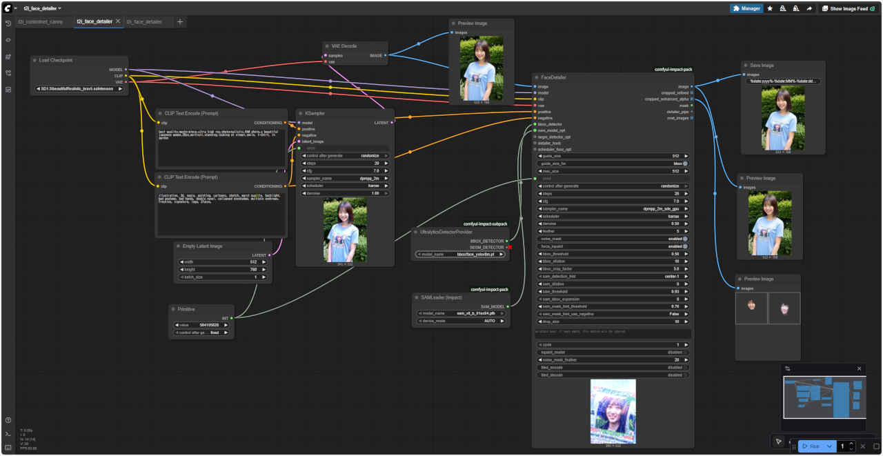Toggle guide_size_for bbox switch
The height and width of the screenshot is (456, 883).
pyautogui.click(x=684, y=163)
